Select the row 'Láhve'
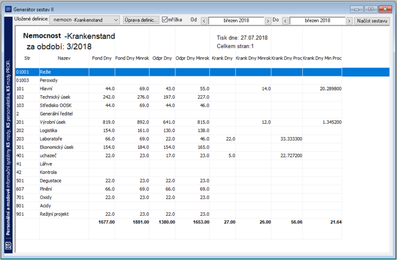397x260 pixels. (x=179, y=164)
